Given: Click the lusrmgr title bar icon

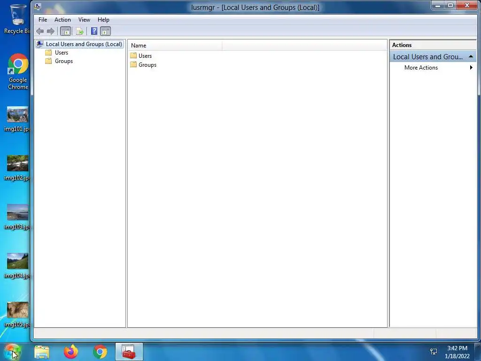Looking at the screenshot, I should coord(38,7).
